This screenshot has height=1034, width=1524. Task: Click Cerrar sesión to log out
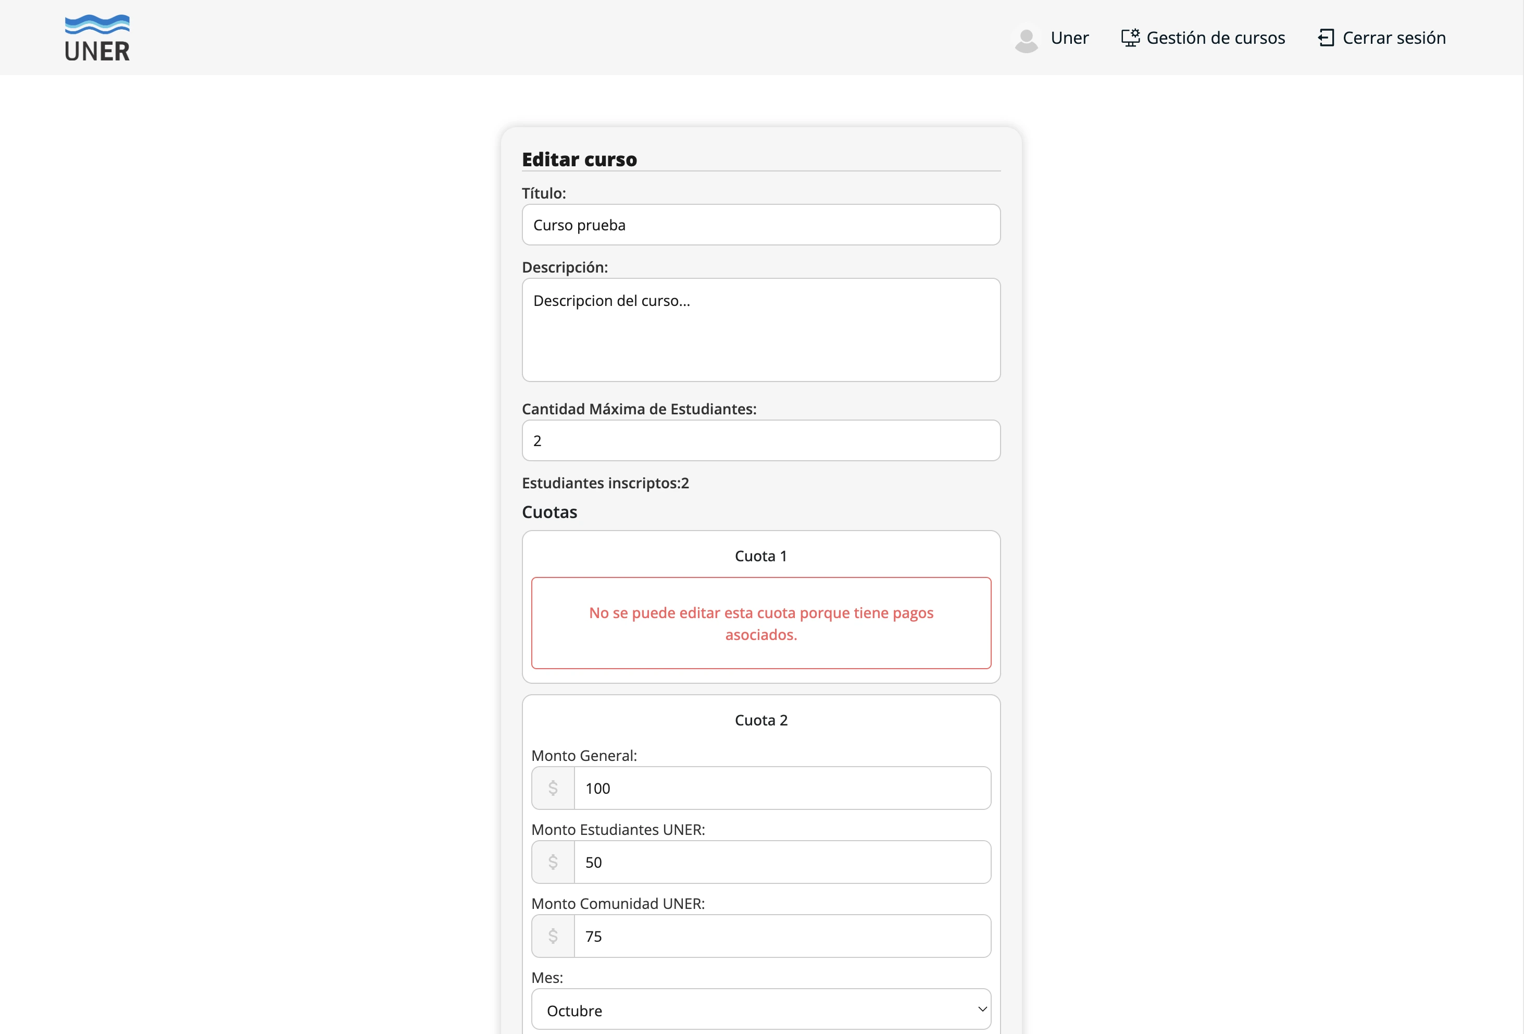coord(1393,38)
